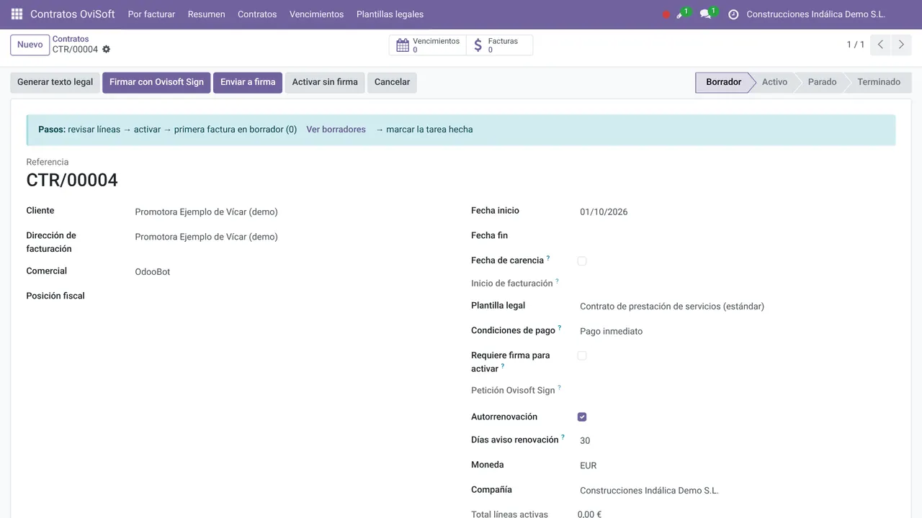Uncheck the Autorrenovación checkbox
The image size is (922, 518).
(582, 417)
